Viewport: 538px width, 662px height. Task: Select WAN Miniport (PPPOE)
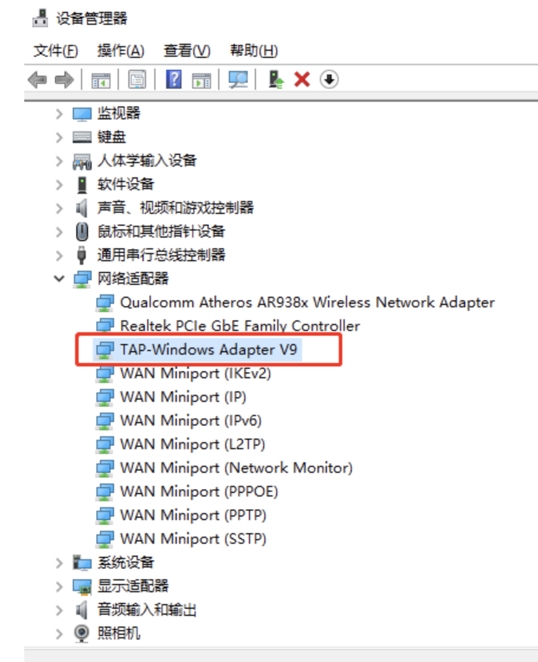pos(199,492)
